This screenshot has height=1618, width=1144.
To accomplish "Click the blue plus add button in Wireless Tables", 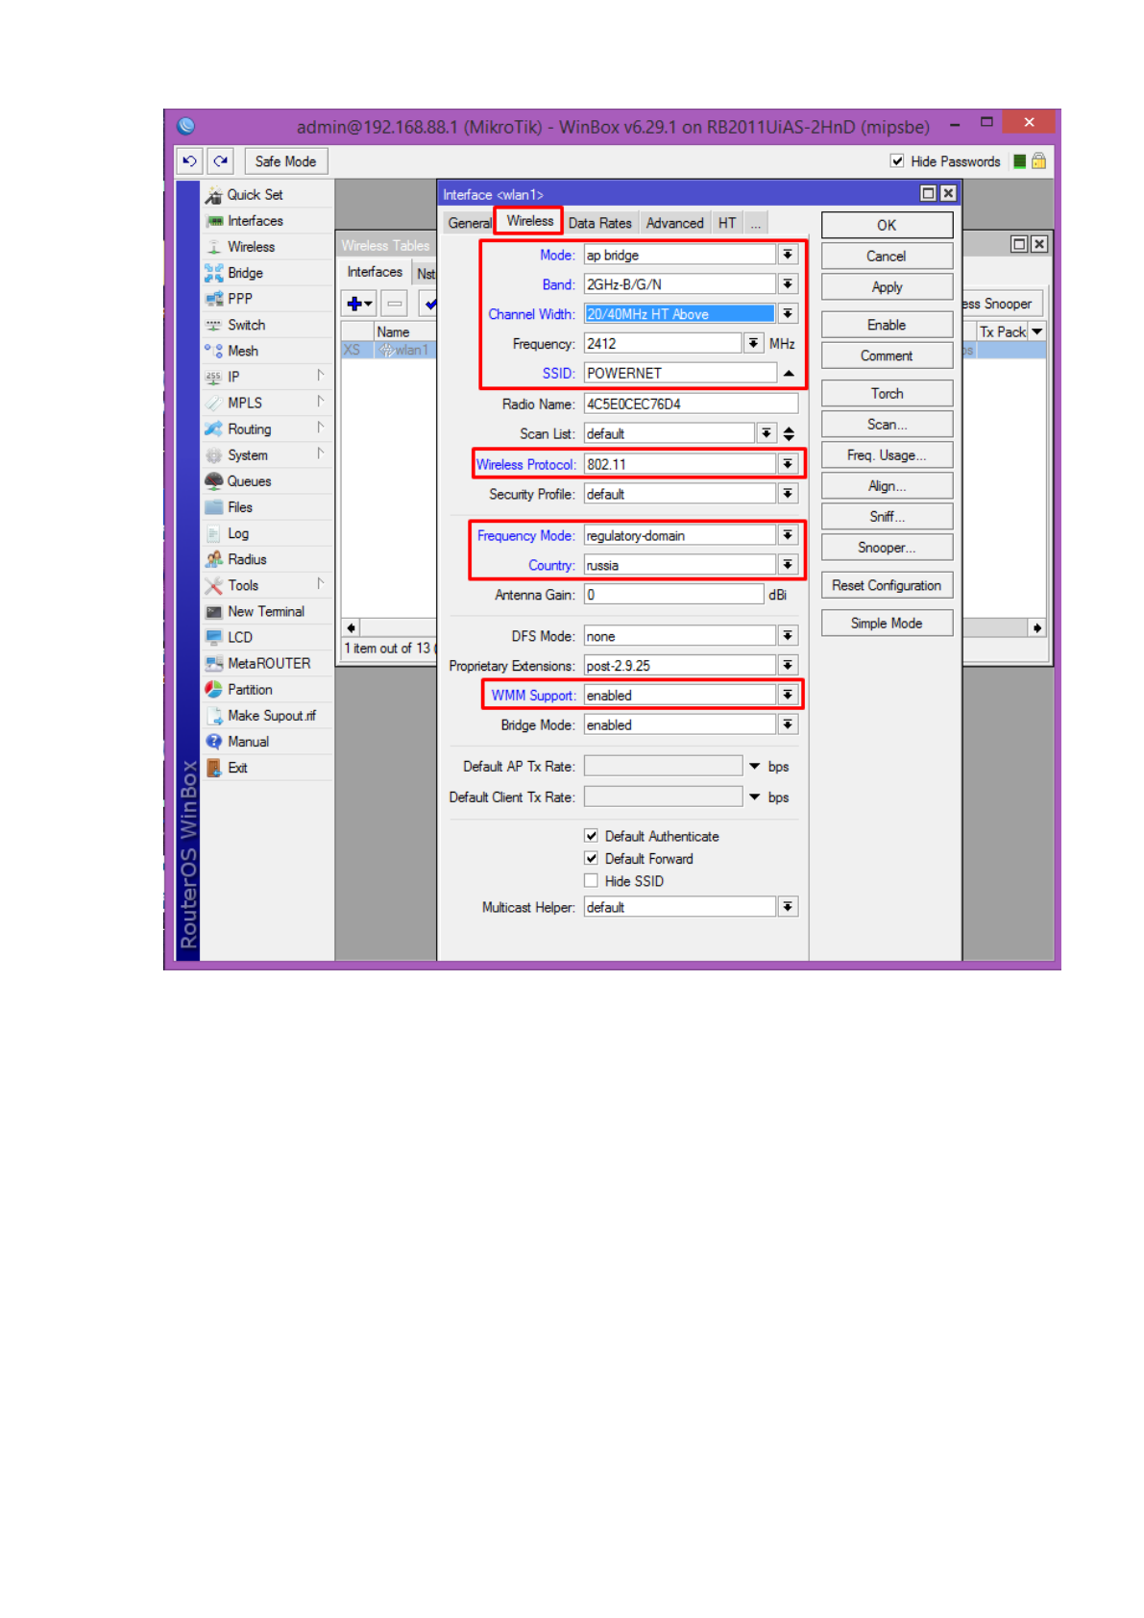I will [358, 304].
